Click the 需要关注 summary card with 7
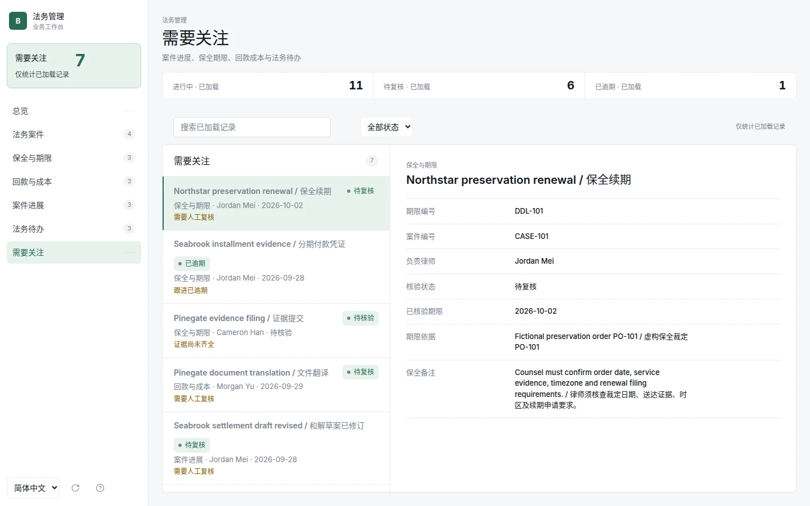Viewport: 810px width, 506px height. pos(74,66)
